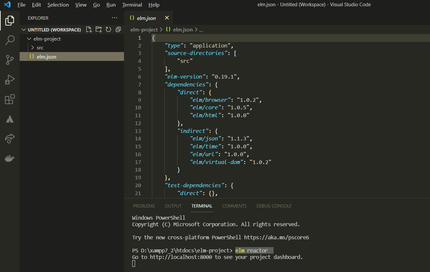Open the View menu
The height and width of the screenshot is (272, 430).
click(81, 5)
